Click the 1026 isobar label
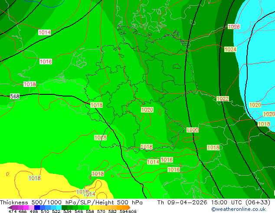Screen dimensions: 275x213 pyautogui.click(x=234, y=27)
